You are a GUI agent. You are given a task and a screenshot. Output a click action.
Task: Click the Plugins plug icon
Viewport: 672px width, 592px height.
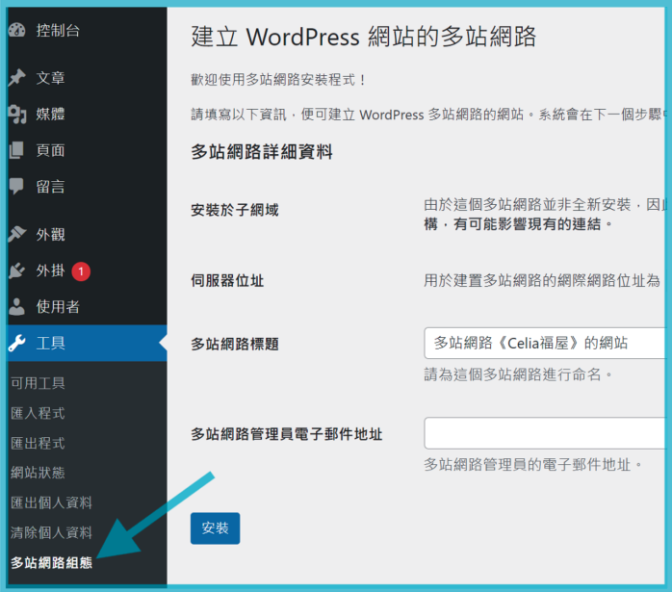(x=16, y=271)
